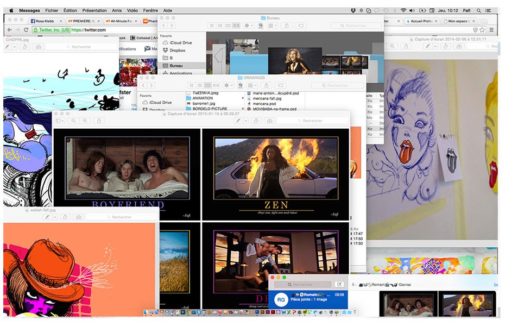This screenshot has width=505, height=326.
Task: Open the Romain conversation in Messages
Action: tap(308, 298)
